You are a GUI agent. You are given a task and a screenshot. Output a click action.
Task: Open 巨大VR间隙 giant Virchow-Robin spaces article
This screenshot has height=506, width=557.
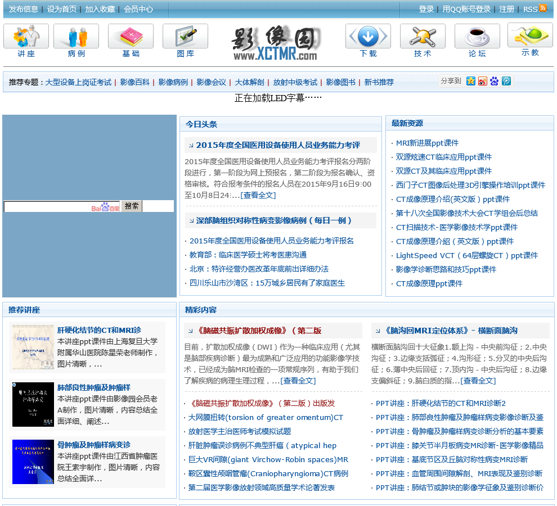pyautogui.click(x=268, y=460)
